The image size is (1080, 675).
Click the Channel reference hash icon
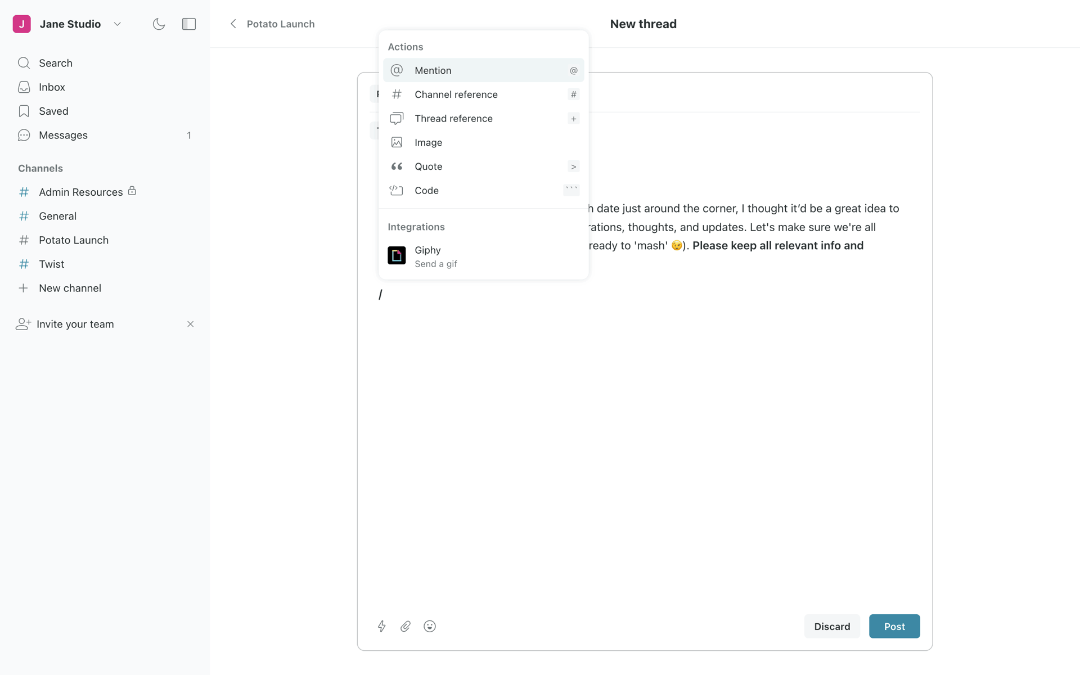(x=397, y=94)
